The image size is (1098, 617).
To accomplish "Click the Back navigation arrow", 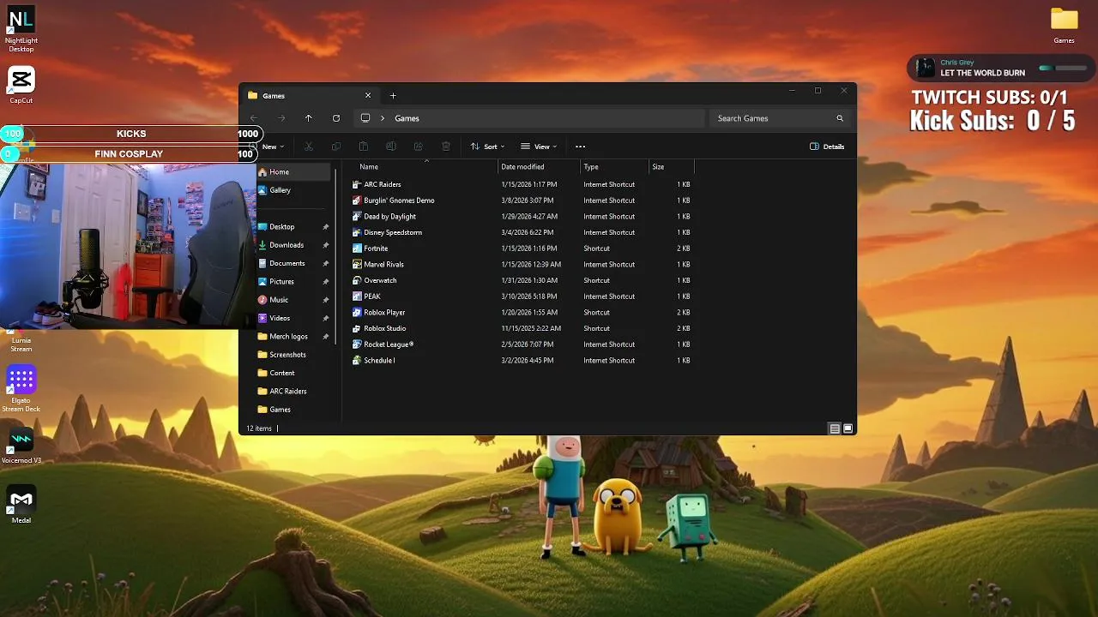I will (x=254, y=118).
